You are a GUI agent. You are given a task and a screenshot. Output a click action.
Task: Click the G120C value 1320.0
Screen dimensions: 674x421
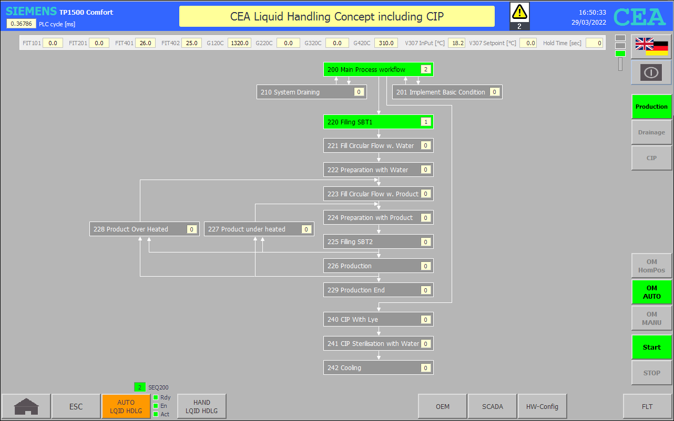click(239, 43)
